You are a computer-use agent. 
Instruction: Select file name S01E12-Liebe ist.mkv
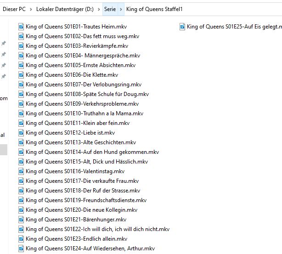70,133
